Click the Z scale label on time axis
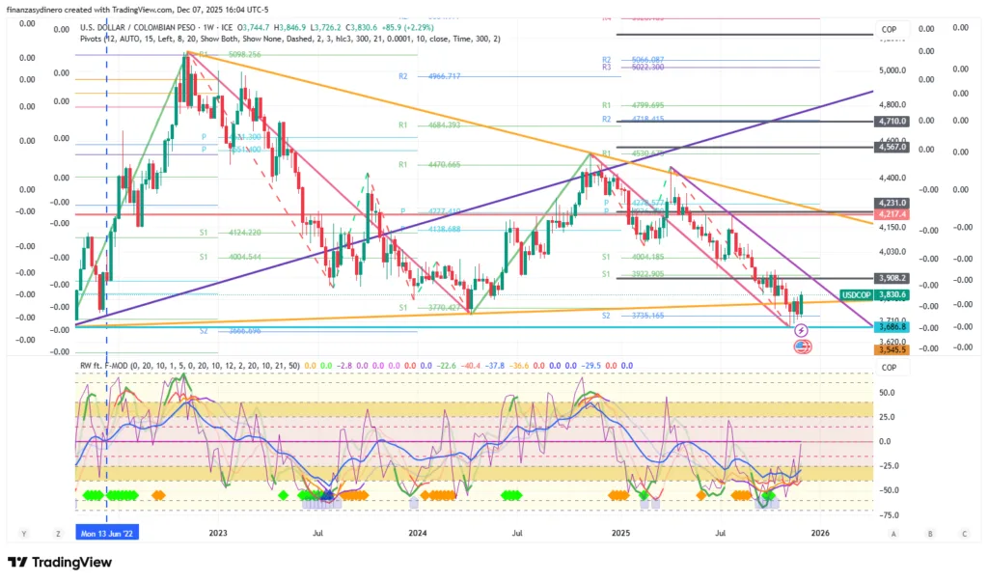This screenshot has height=582, width=988. pos(58,533)
